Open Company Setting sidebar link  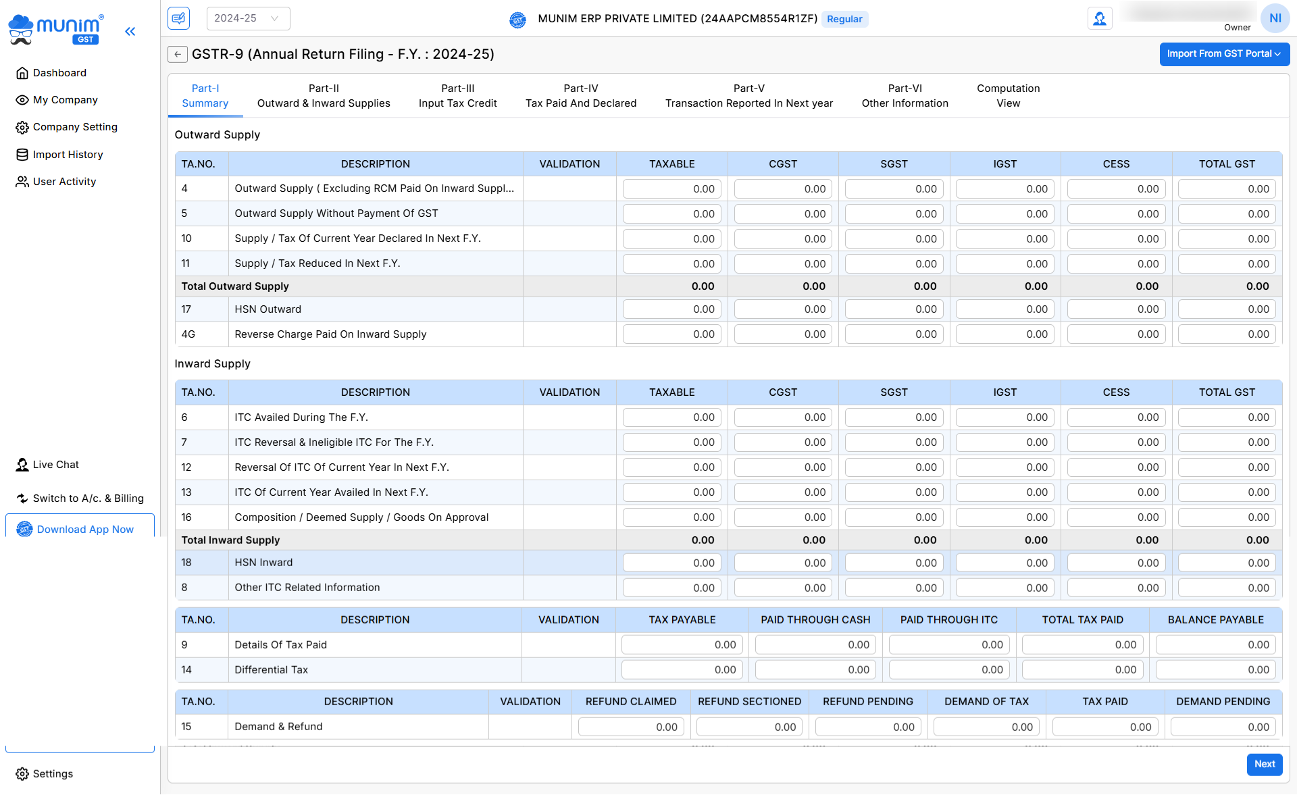75,127
